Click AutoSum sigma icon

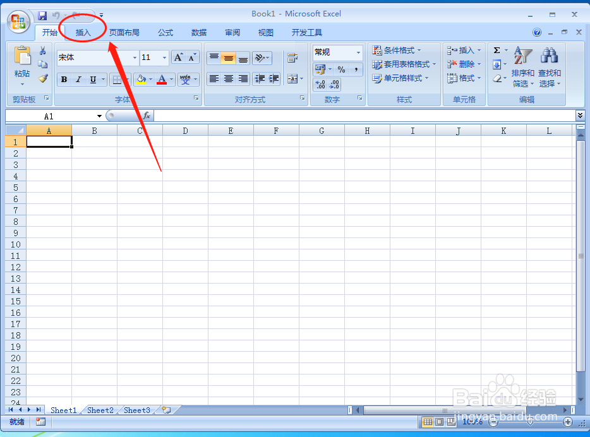[497, 51]
